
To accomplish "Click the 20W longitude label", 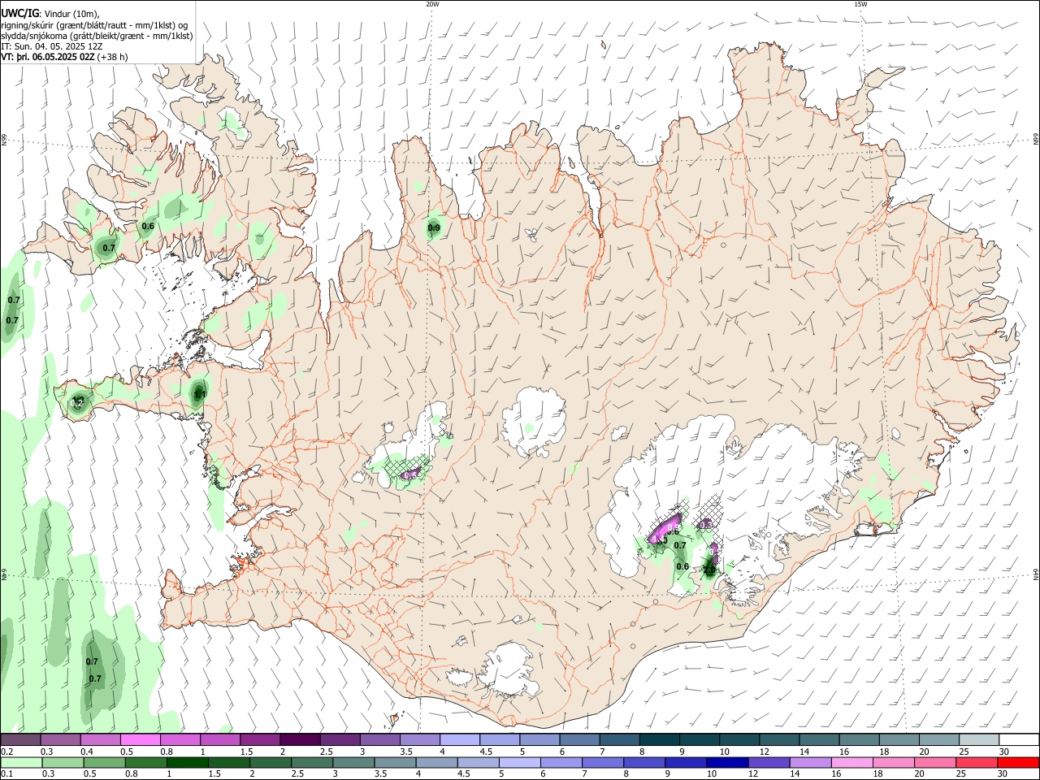I will tap(433, 4).
